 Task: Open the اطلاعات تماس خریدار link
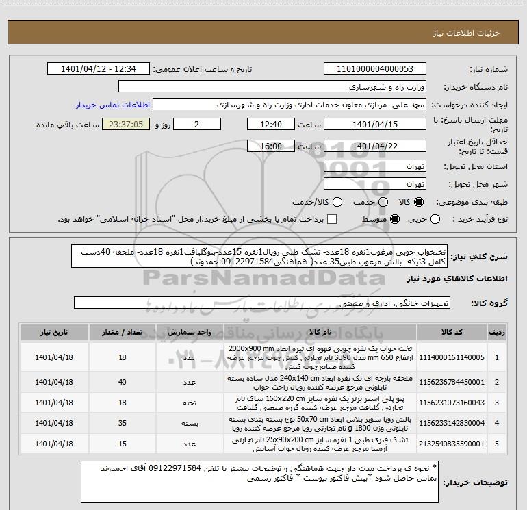click(113, 105)
